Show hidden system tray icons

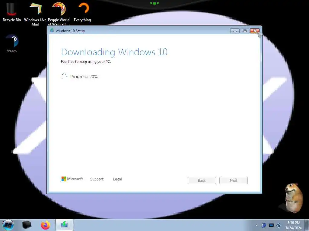click(256, 225)
